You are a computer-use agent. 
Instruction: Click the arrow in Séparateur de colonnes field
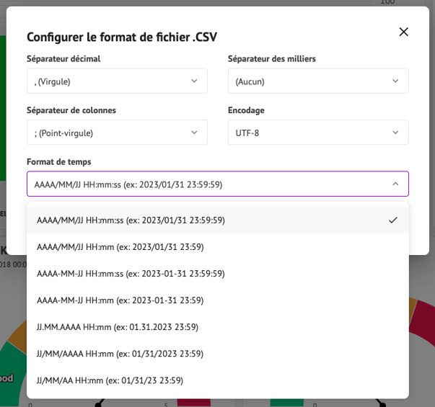tap(194, 133)
